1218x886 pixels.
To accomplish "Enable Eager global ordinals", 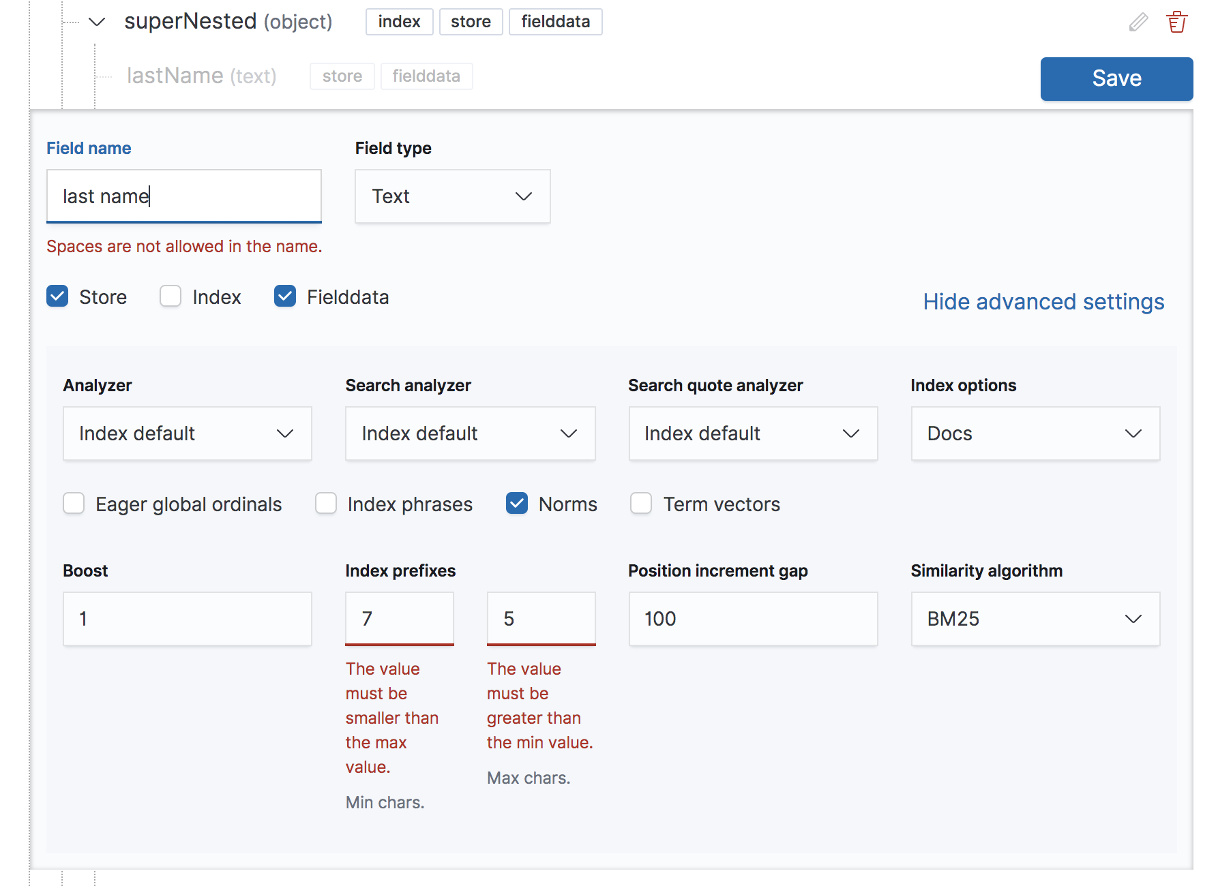I will [74, 504].
